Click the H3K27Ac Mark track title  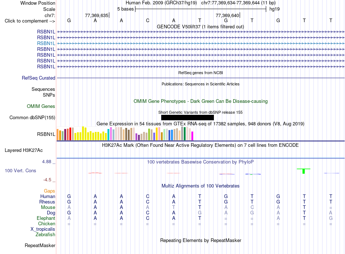tap(200, 145)
